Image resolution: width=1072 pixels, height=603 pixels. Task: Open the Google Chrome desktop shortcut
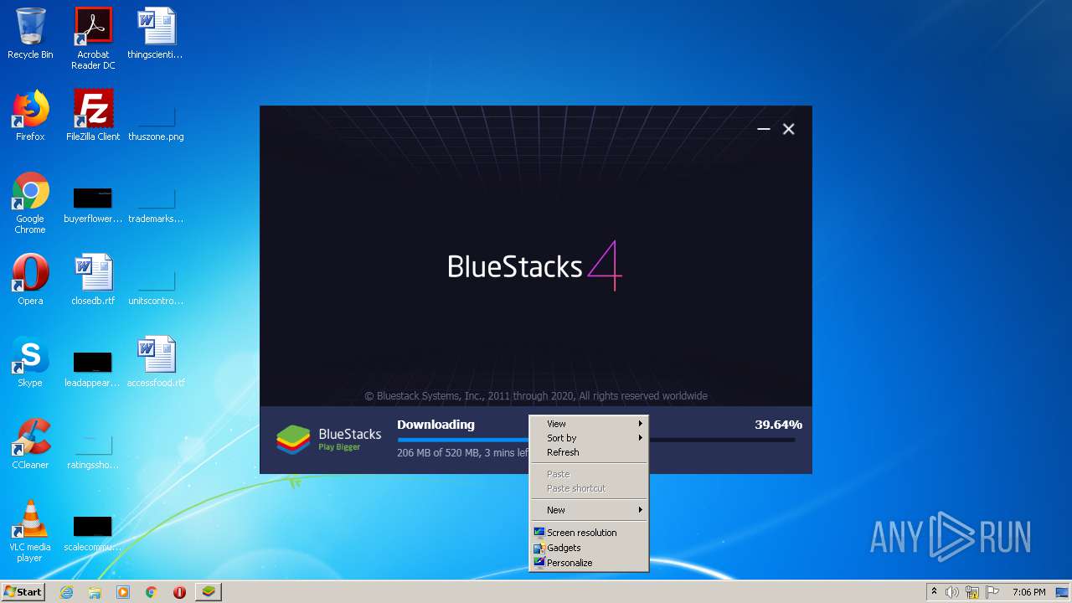click(x=30, y=203)
